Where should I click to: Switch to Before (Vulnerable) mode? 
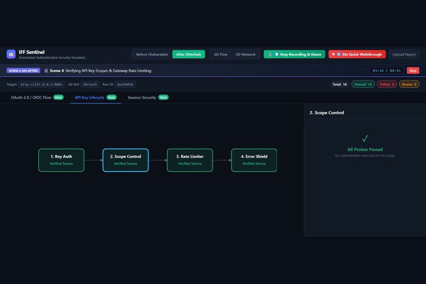click(x=152, y=54)
